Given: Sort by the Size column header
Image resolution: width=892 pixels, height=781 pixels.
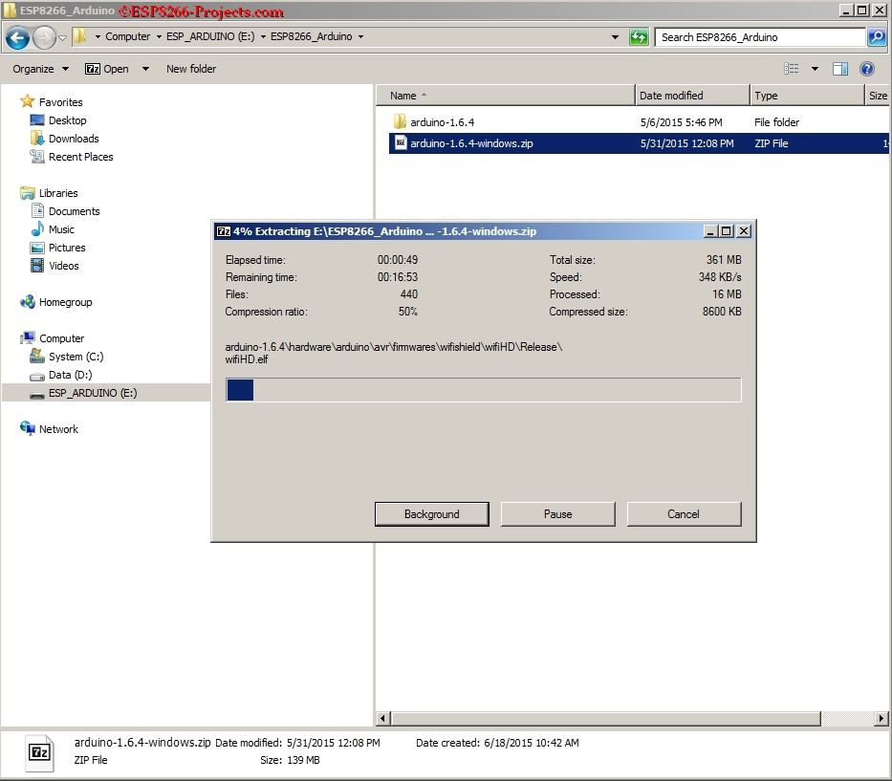Looking at the screenshot, I should [x=878, y=96].
